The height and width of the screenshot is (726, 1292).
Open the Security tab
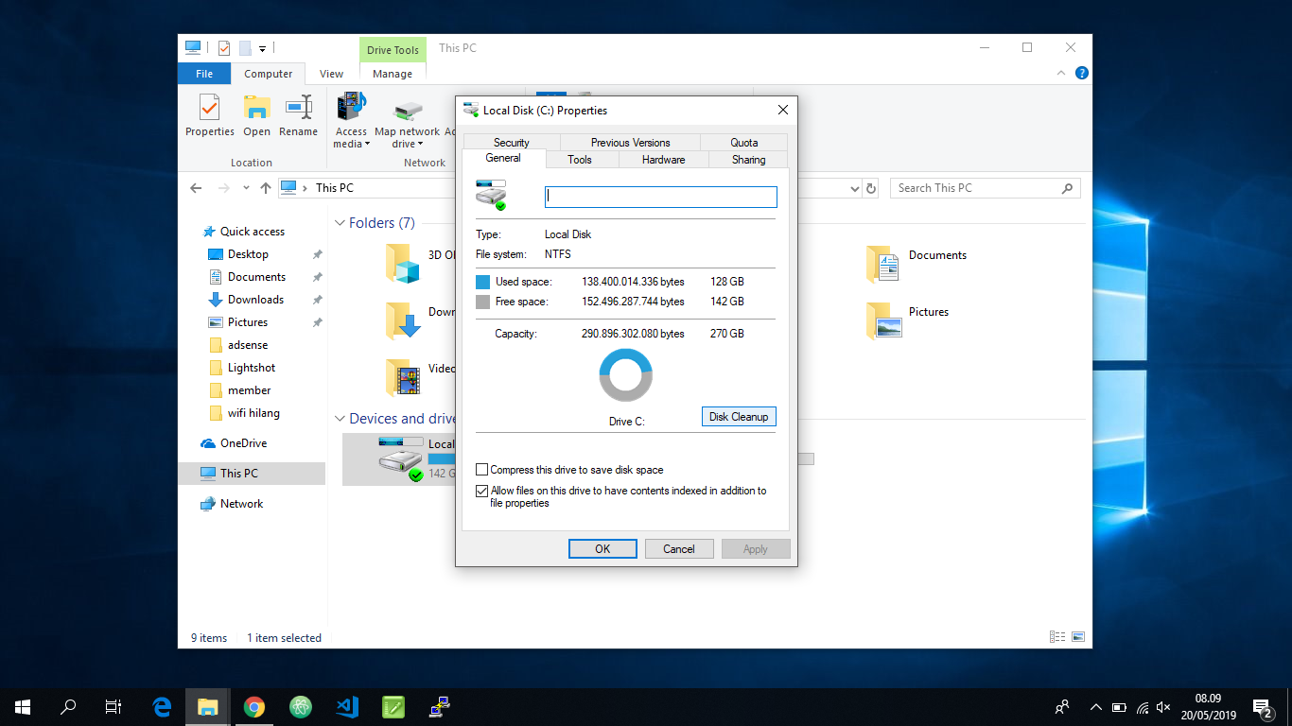click(x=512, y=143)
